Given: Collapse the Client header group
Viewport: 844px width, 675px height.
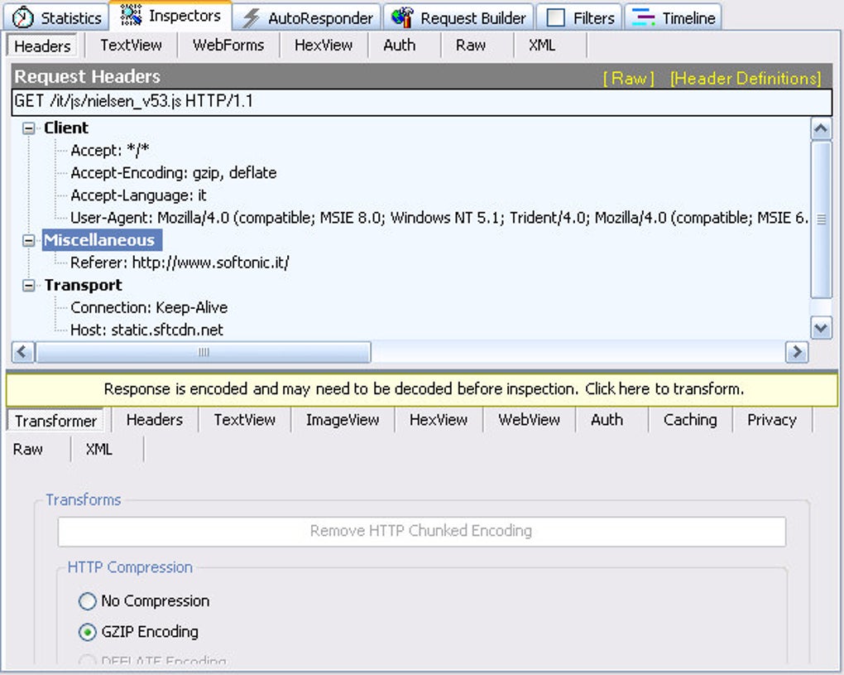Looking at the screenshot, I should pos(28,128).
